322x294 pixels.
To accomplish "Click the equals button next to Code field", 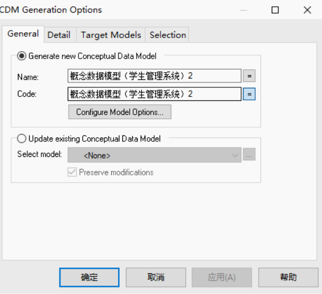I will [x=249, y=94].
